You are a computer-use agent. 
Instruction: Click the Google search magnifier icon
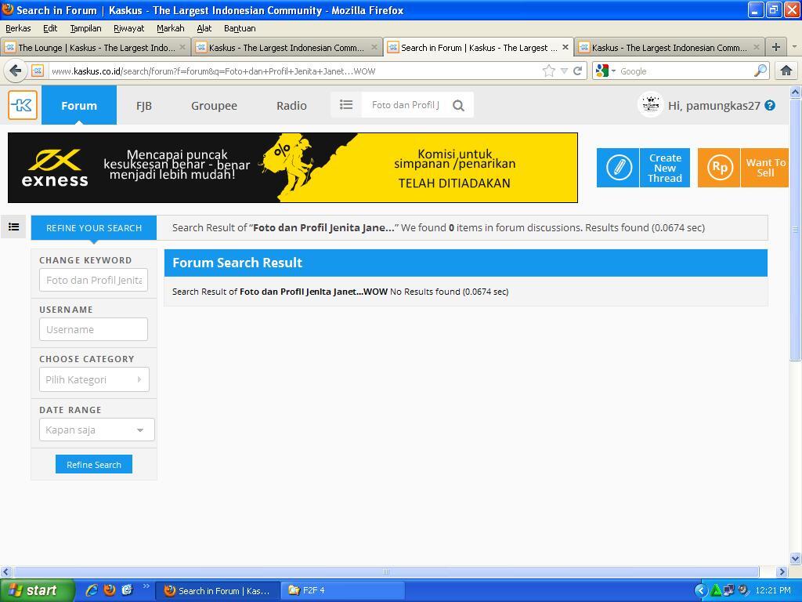point(760,71)
